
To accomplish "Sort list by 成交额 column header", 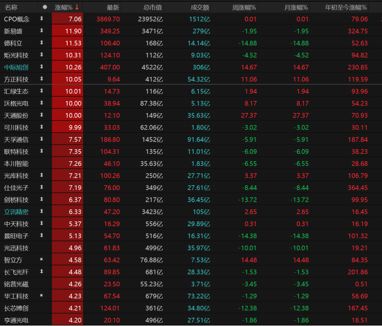I will 200,7.
